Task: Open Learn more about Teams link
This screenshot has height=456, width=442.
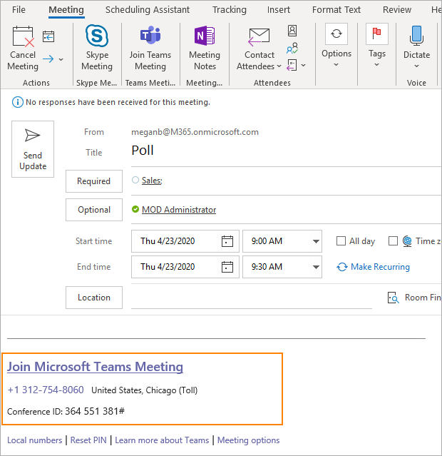Action: coord(162,440)
